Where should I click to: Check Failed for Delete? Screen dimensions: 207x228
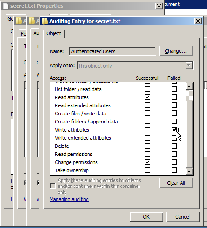click(x=174, y=146)
